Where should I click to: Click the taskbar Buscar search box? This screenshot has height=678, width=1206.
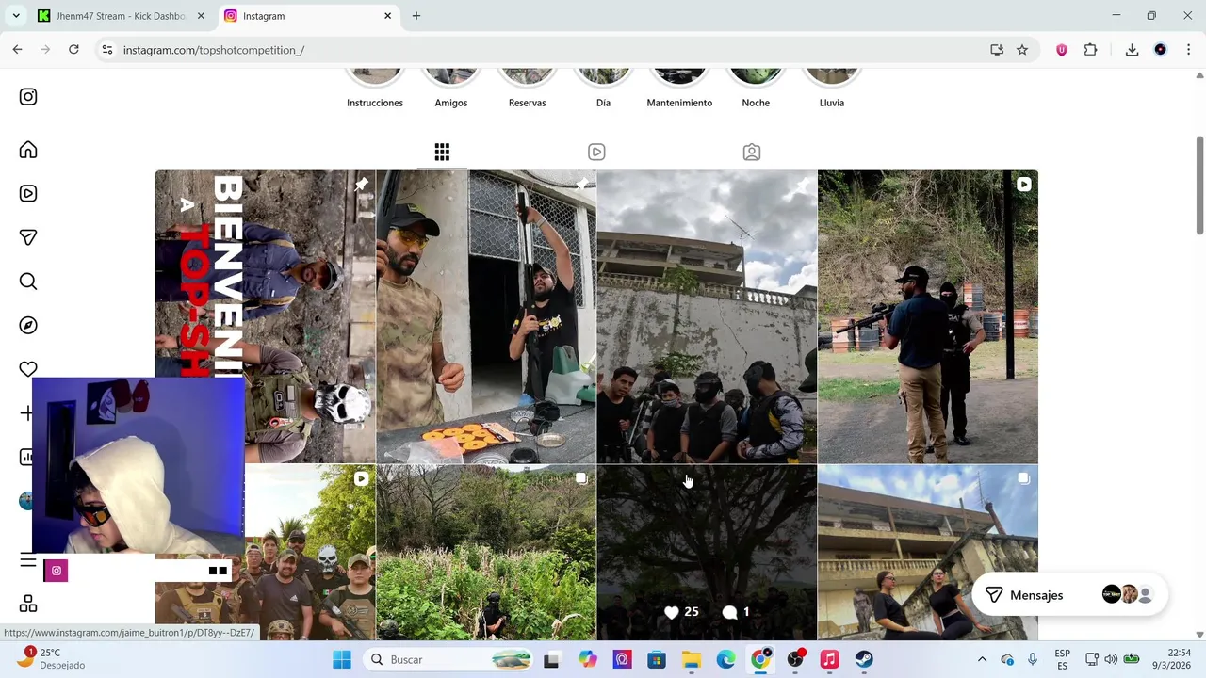pyautogui.click(x=450, y=659)
